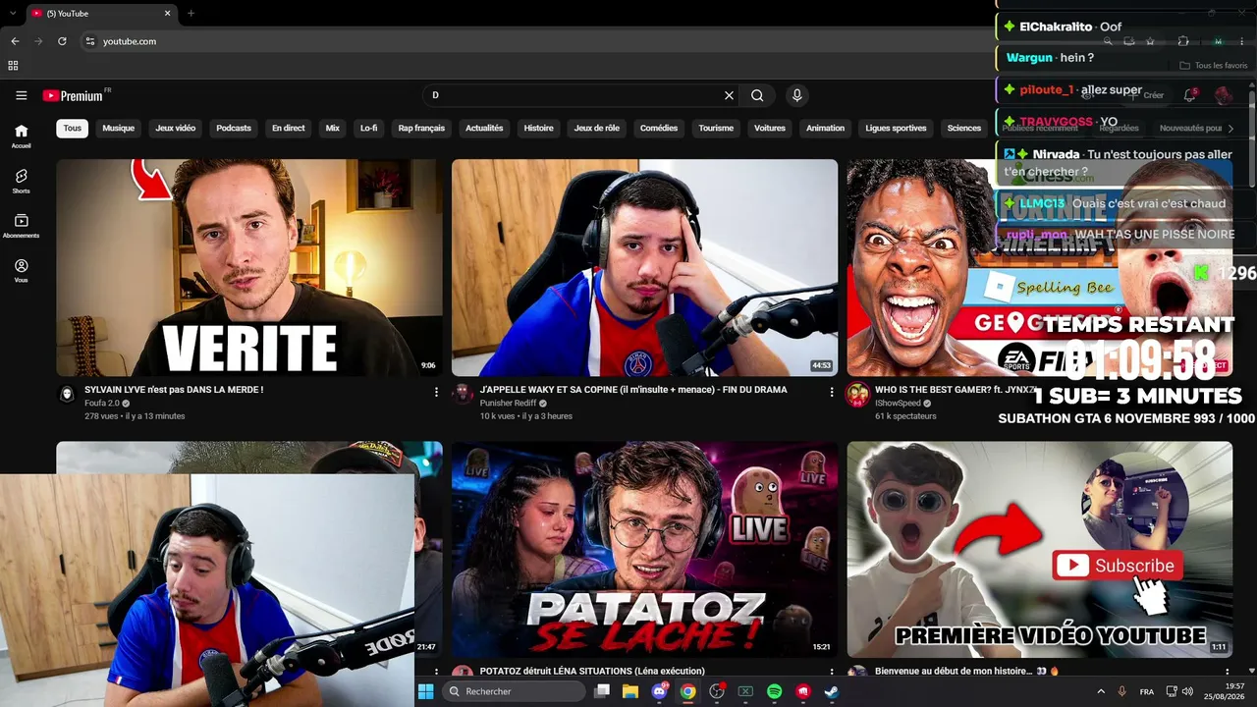Open Shorts from the sidebar

pyautogui.click(x=22, y=181)
